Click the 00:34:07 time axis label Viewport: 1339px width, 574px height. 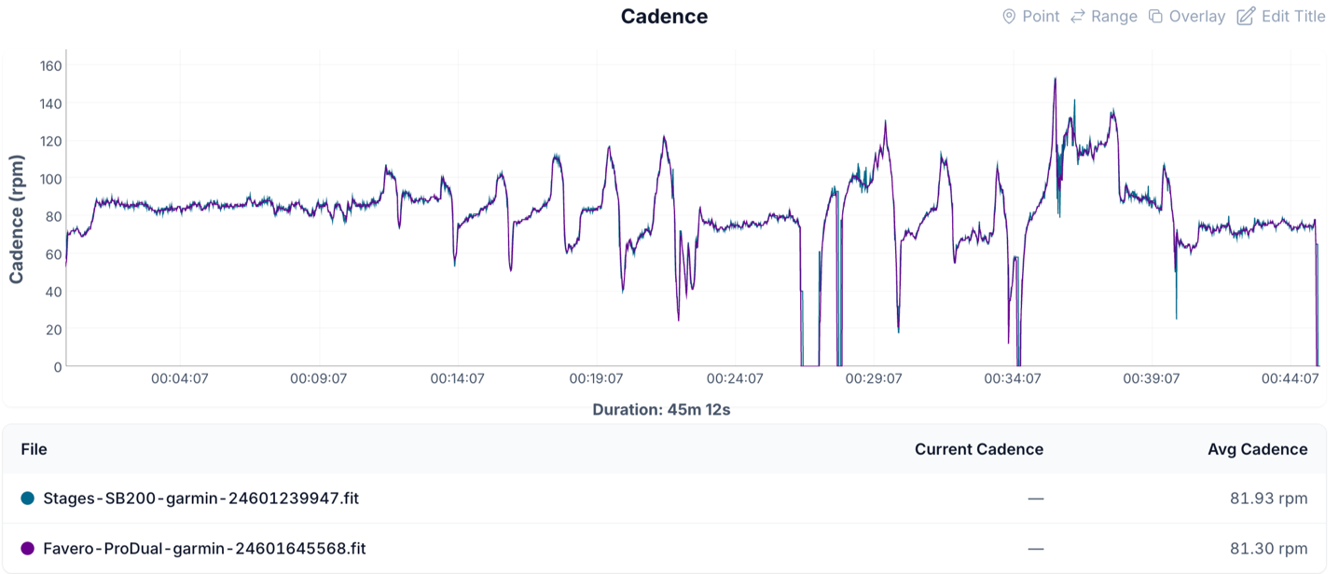1013,379
